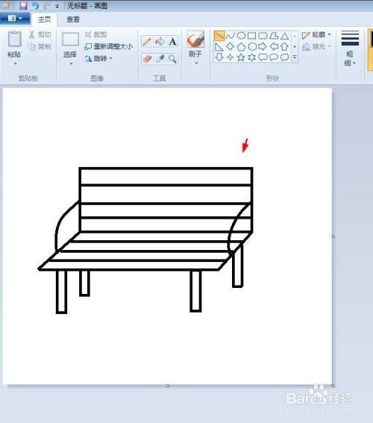The image size is (373, 423).
Task: Click the canvas right-edge resize handle
Action: point(333,236)
